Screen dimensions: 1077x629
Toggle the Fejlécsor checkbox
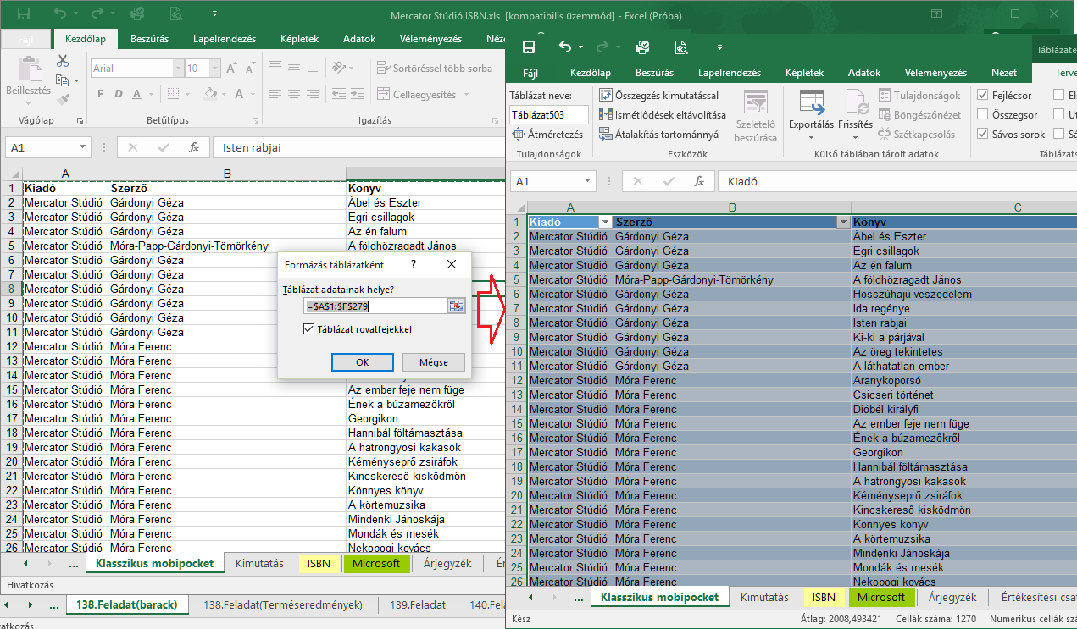[982, 96]
